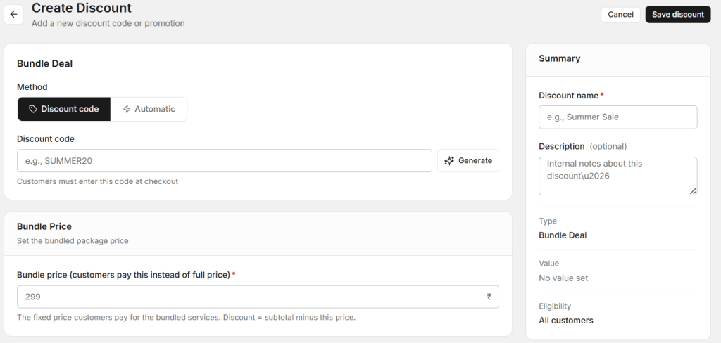
Task: Focus the Discount code input field
Action: (224, 160)
